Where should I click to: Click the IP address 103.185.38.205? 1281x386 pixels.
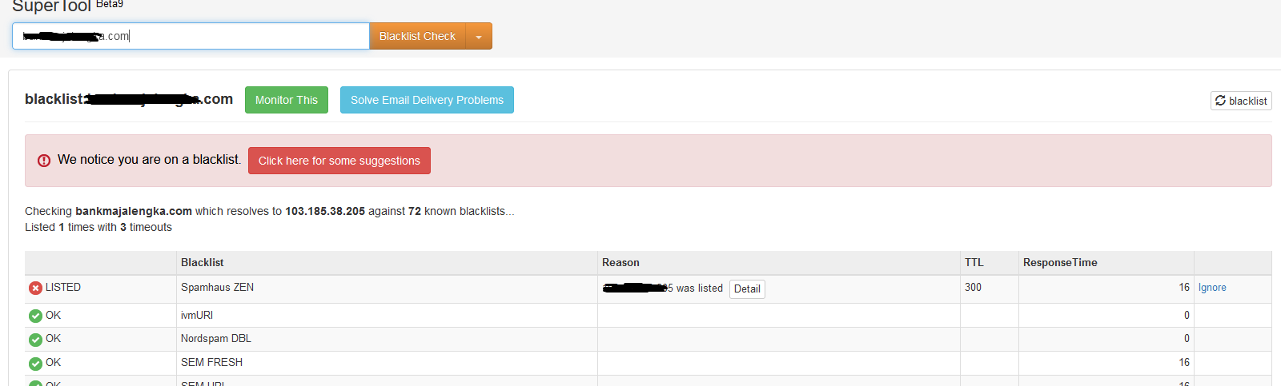pos(325,211)
